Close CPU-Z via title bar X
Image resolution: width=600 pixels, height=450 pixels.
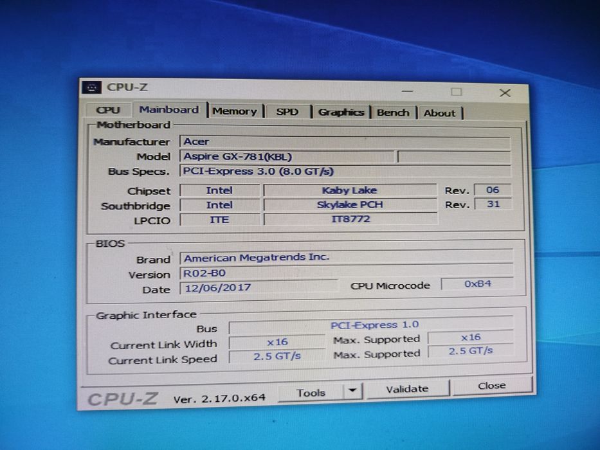click(505, 93)
